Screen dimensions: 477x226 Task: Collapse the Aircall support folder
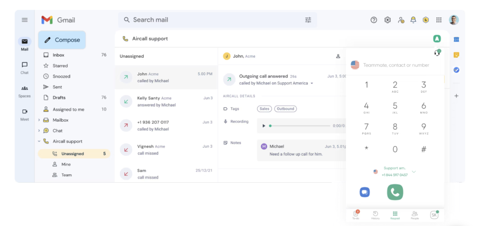[39, 141]
